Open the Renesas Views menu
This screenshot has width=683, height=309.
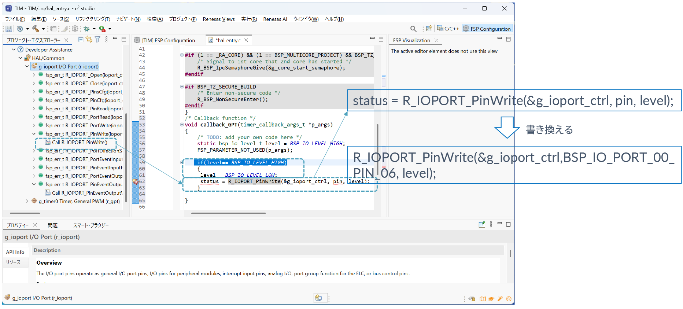218,19
